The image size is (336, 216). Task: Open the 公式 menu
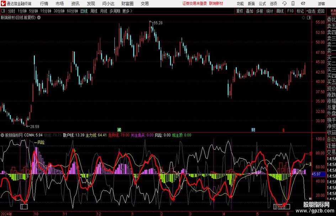pyautogui.click(x=262, y=4)
